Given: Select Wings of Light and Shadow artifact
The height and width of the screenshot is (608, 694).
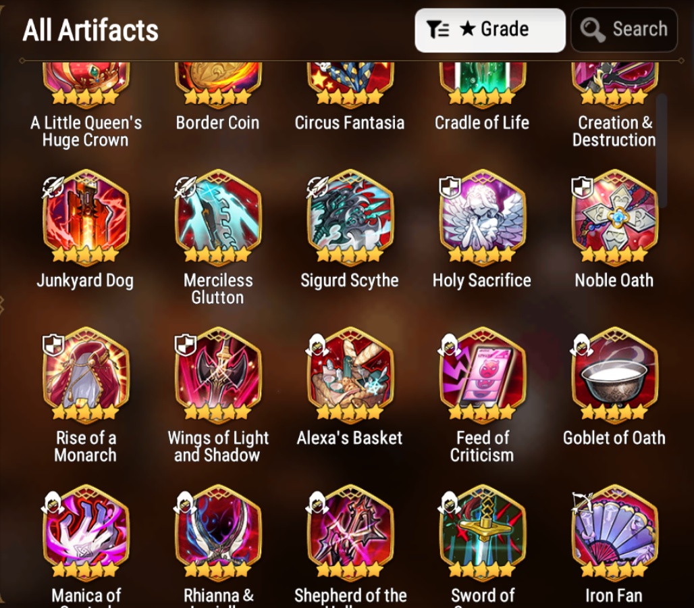Looking at the screenshot, I should coord(218,375).
